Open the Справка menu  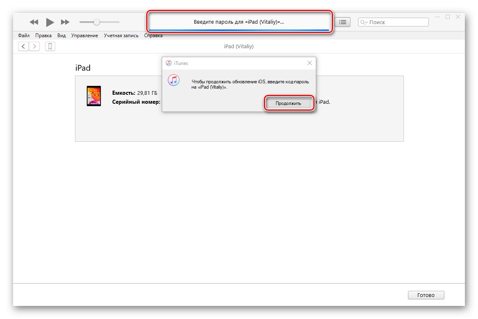153,36
